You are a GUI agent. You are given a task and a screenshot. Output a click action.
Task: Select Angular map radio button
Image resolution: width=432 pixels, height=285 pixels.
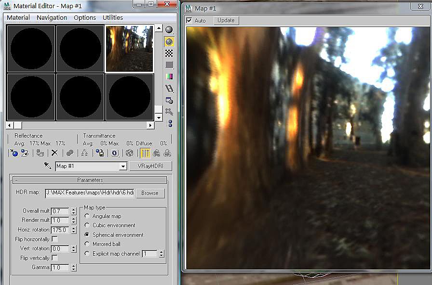[87, 217]
